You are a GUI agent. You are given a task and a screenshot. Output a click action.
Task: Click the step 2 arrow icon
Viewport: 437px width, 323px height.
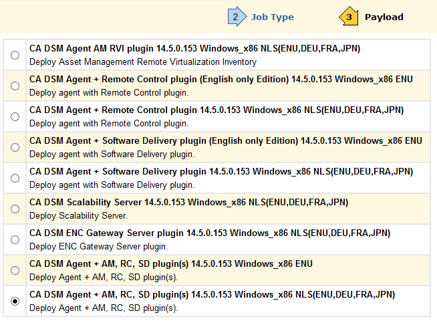pos(237,17)
